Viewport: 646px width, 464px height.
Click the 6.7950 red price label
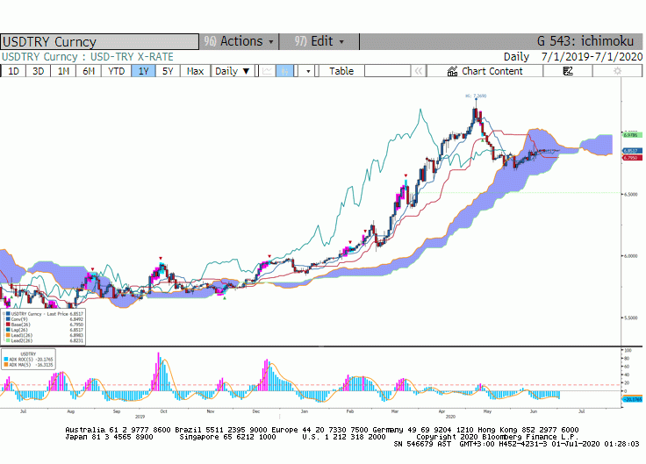[x=632, y=157]
